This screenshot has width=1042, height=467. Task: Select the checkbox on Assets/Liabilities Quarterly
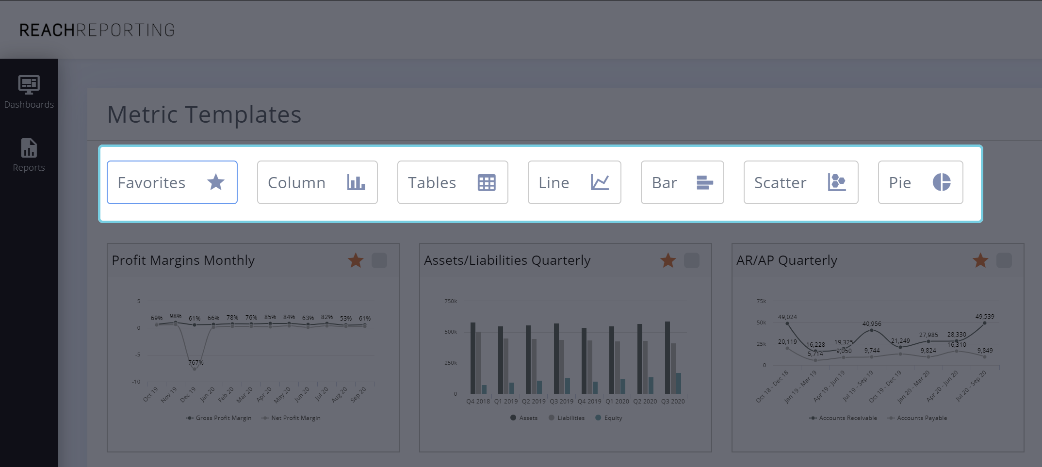click(692, 260)
